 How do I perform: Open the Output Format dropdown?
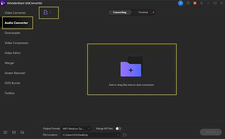[x=76, y=128]
